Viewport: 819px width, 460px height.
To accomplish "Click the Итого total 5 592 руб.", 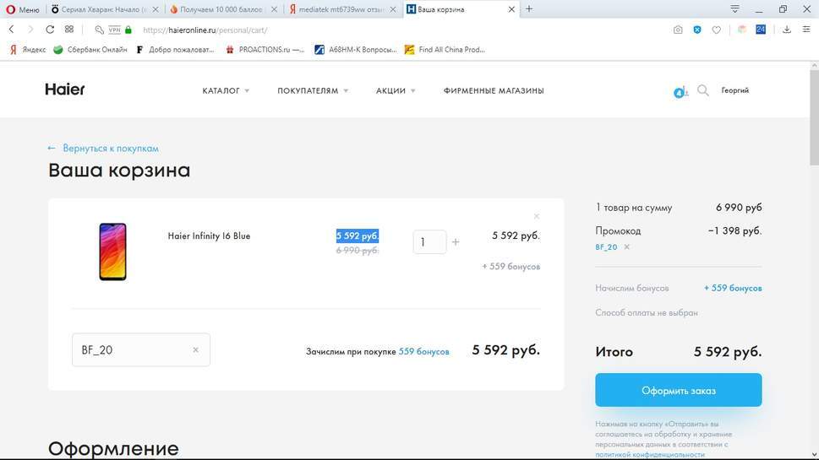I will tap(728, 351).
